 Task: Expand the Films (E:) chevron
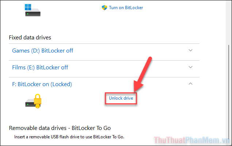tap(190, 67)
